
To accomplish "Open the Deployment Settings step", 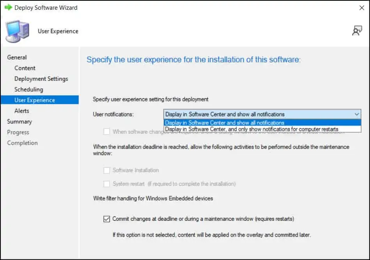I will coord(41,79).
